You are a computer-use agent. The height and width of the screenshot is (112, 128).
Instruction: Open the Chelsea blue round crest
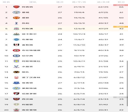(x=16, y=56)
